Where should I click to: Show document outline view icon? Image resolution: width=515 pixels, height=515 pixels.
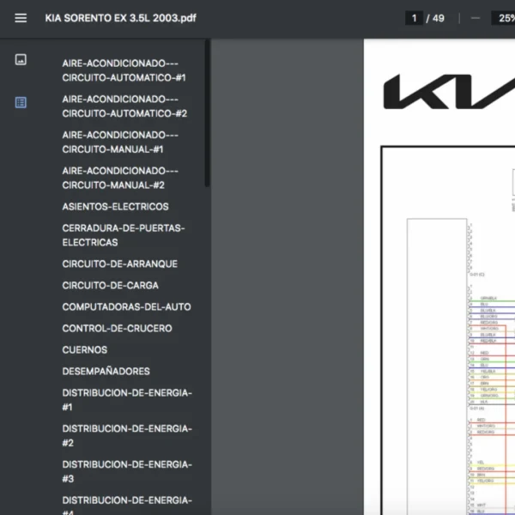coord(21,102)
